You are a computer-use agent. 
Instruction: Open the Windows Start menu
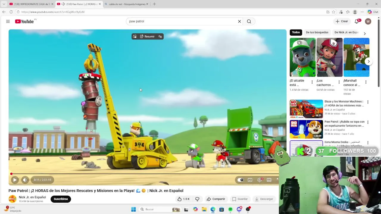click(133, 209)
